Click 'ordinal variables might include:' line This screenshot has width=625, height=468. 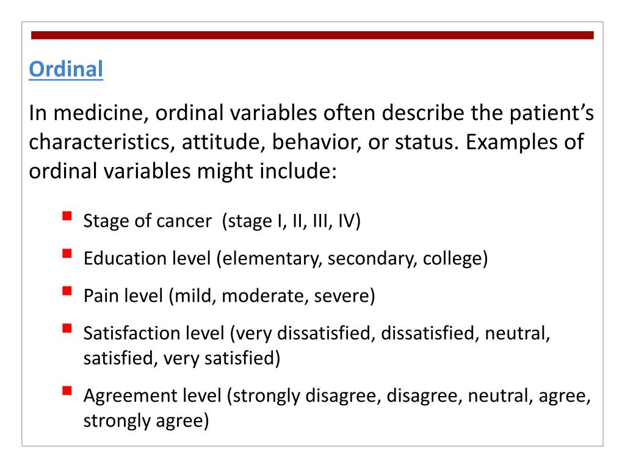pos(183,171)
